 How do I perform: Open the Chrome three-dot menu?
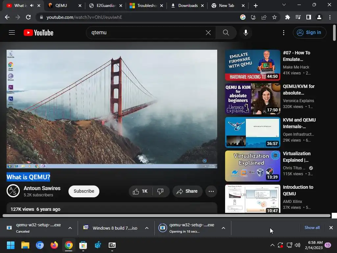(x=330, y=17)
